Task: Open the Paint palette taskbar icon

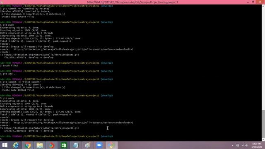Action: coord(87,145)
